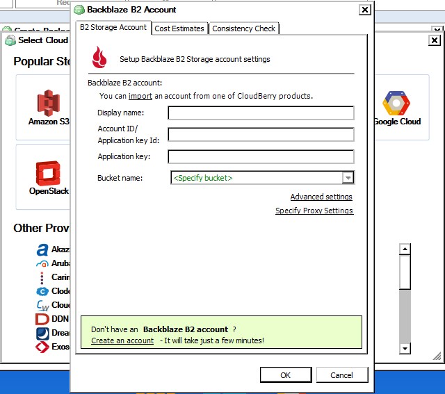Switch to the Cost Estimates tab

click(179, 28)
